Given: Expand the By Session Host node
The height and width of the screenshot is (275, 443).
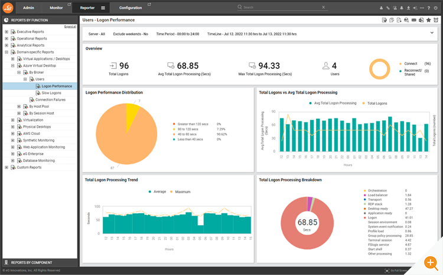Looking at the screenshot, I should coord(19,113).
